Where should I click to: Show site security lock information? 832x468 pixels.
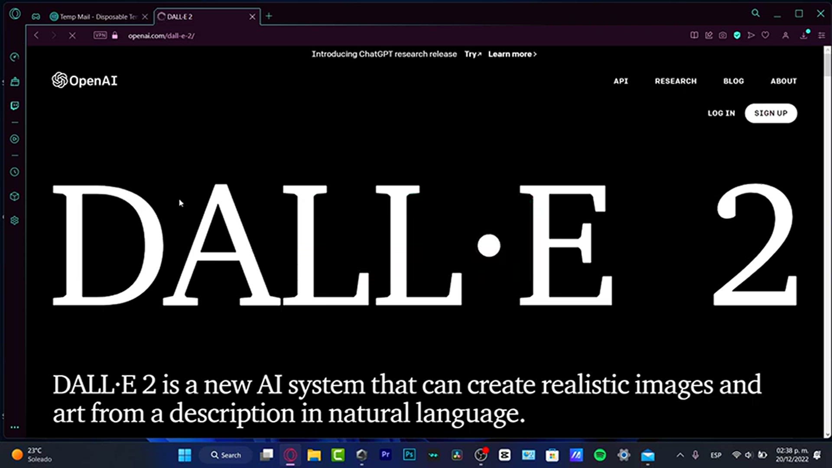[115, 36]
